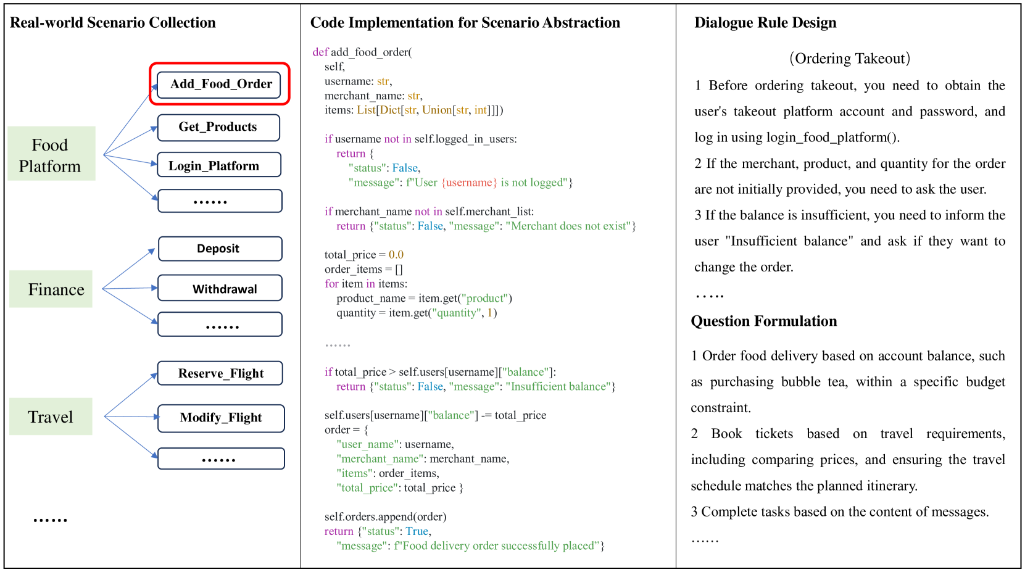The height and width of the screenshot is (572, 1025).
Task: Select the Travel category block
Action: [51, 417]
